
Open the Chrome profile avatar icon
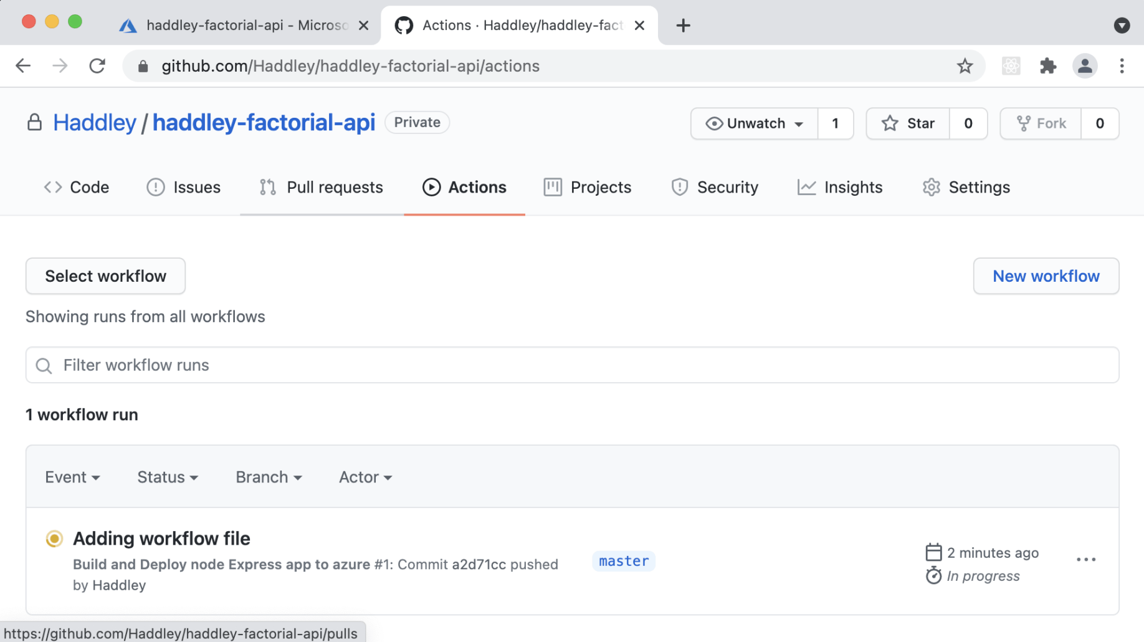[1085, 66]
